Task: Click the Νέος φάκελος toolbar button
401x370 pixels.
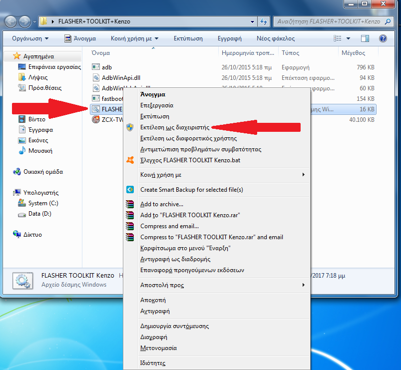Action: pyautogui.click(x=275, y=38)
